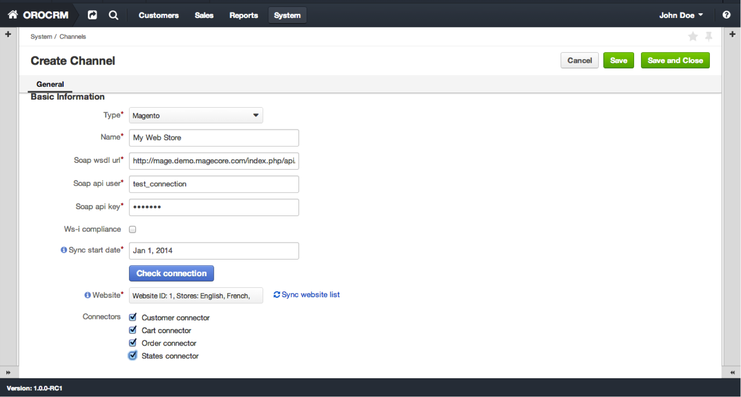Open the search magnifier icon
Viewport: 741px width, 397px height.
click(x=113, y=15)
